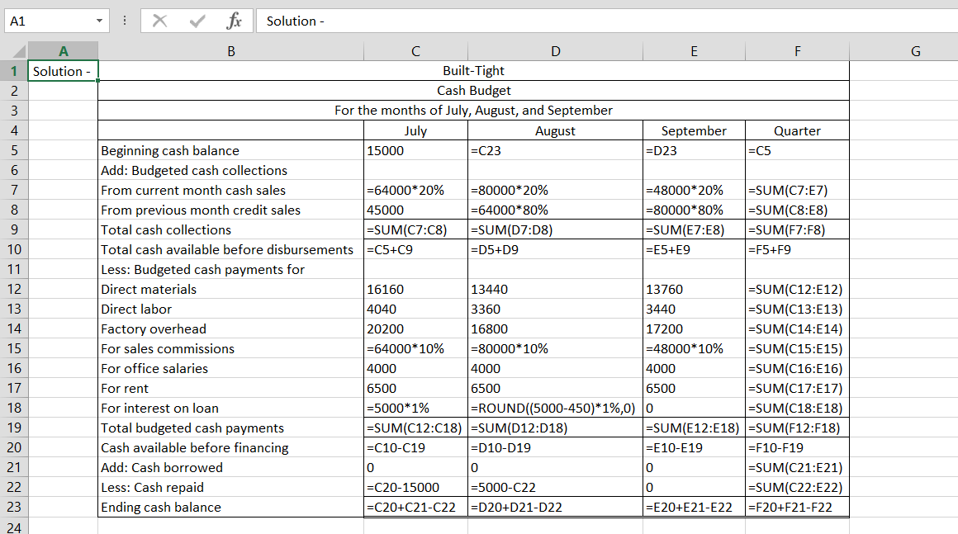
Task: Select row 19 header
Action: (14, 428)
